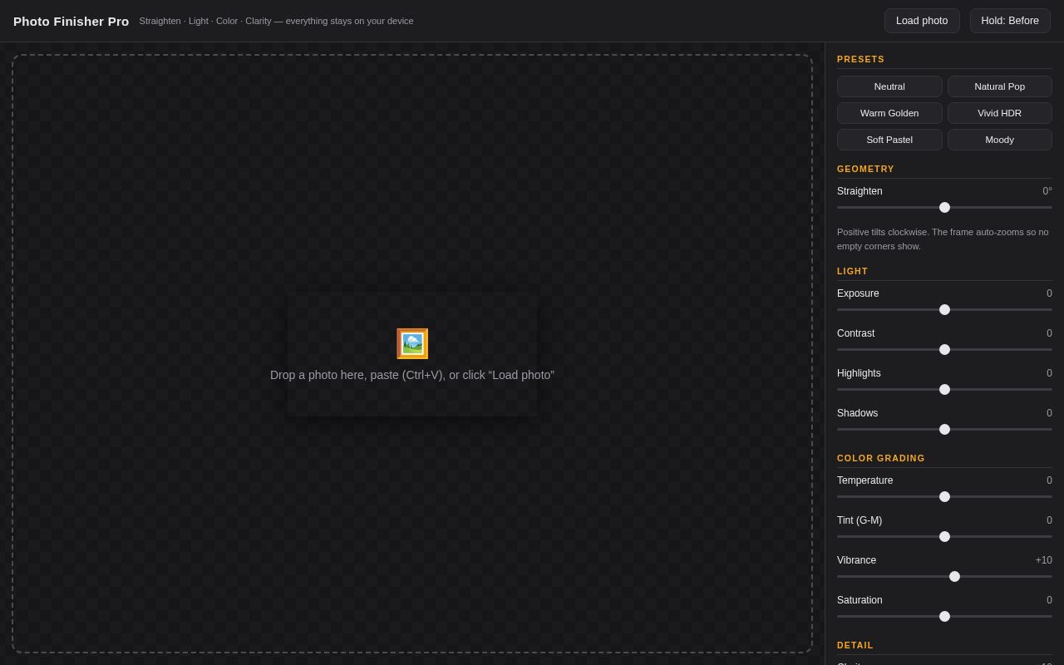
Task: Click the Photo Finisher Pro title
Action: click(x=71, y=21)
